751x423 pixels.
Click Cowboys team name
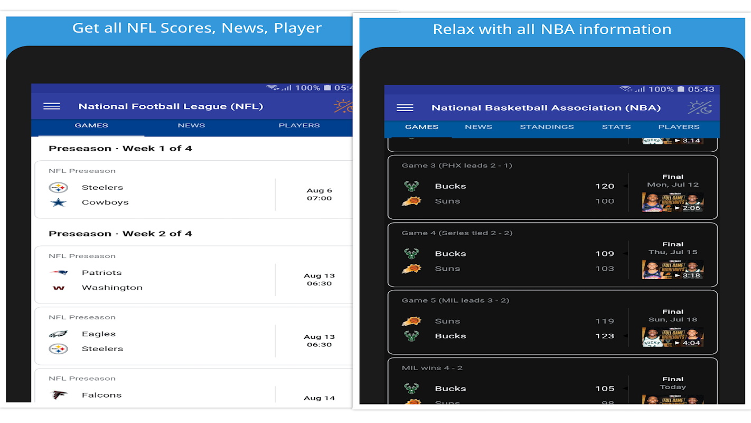coord(105,203)
